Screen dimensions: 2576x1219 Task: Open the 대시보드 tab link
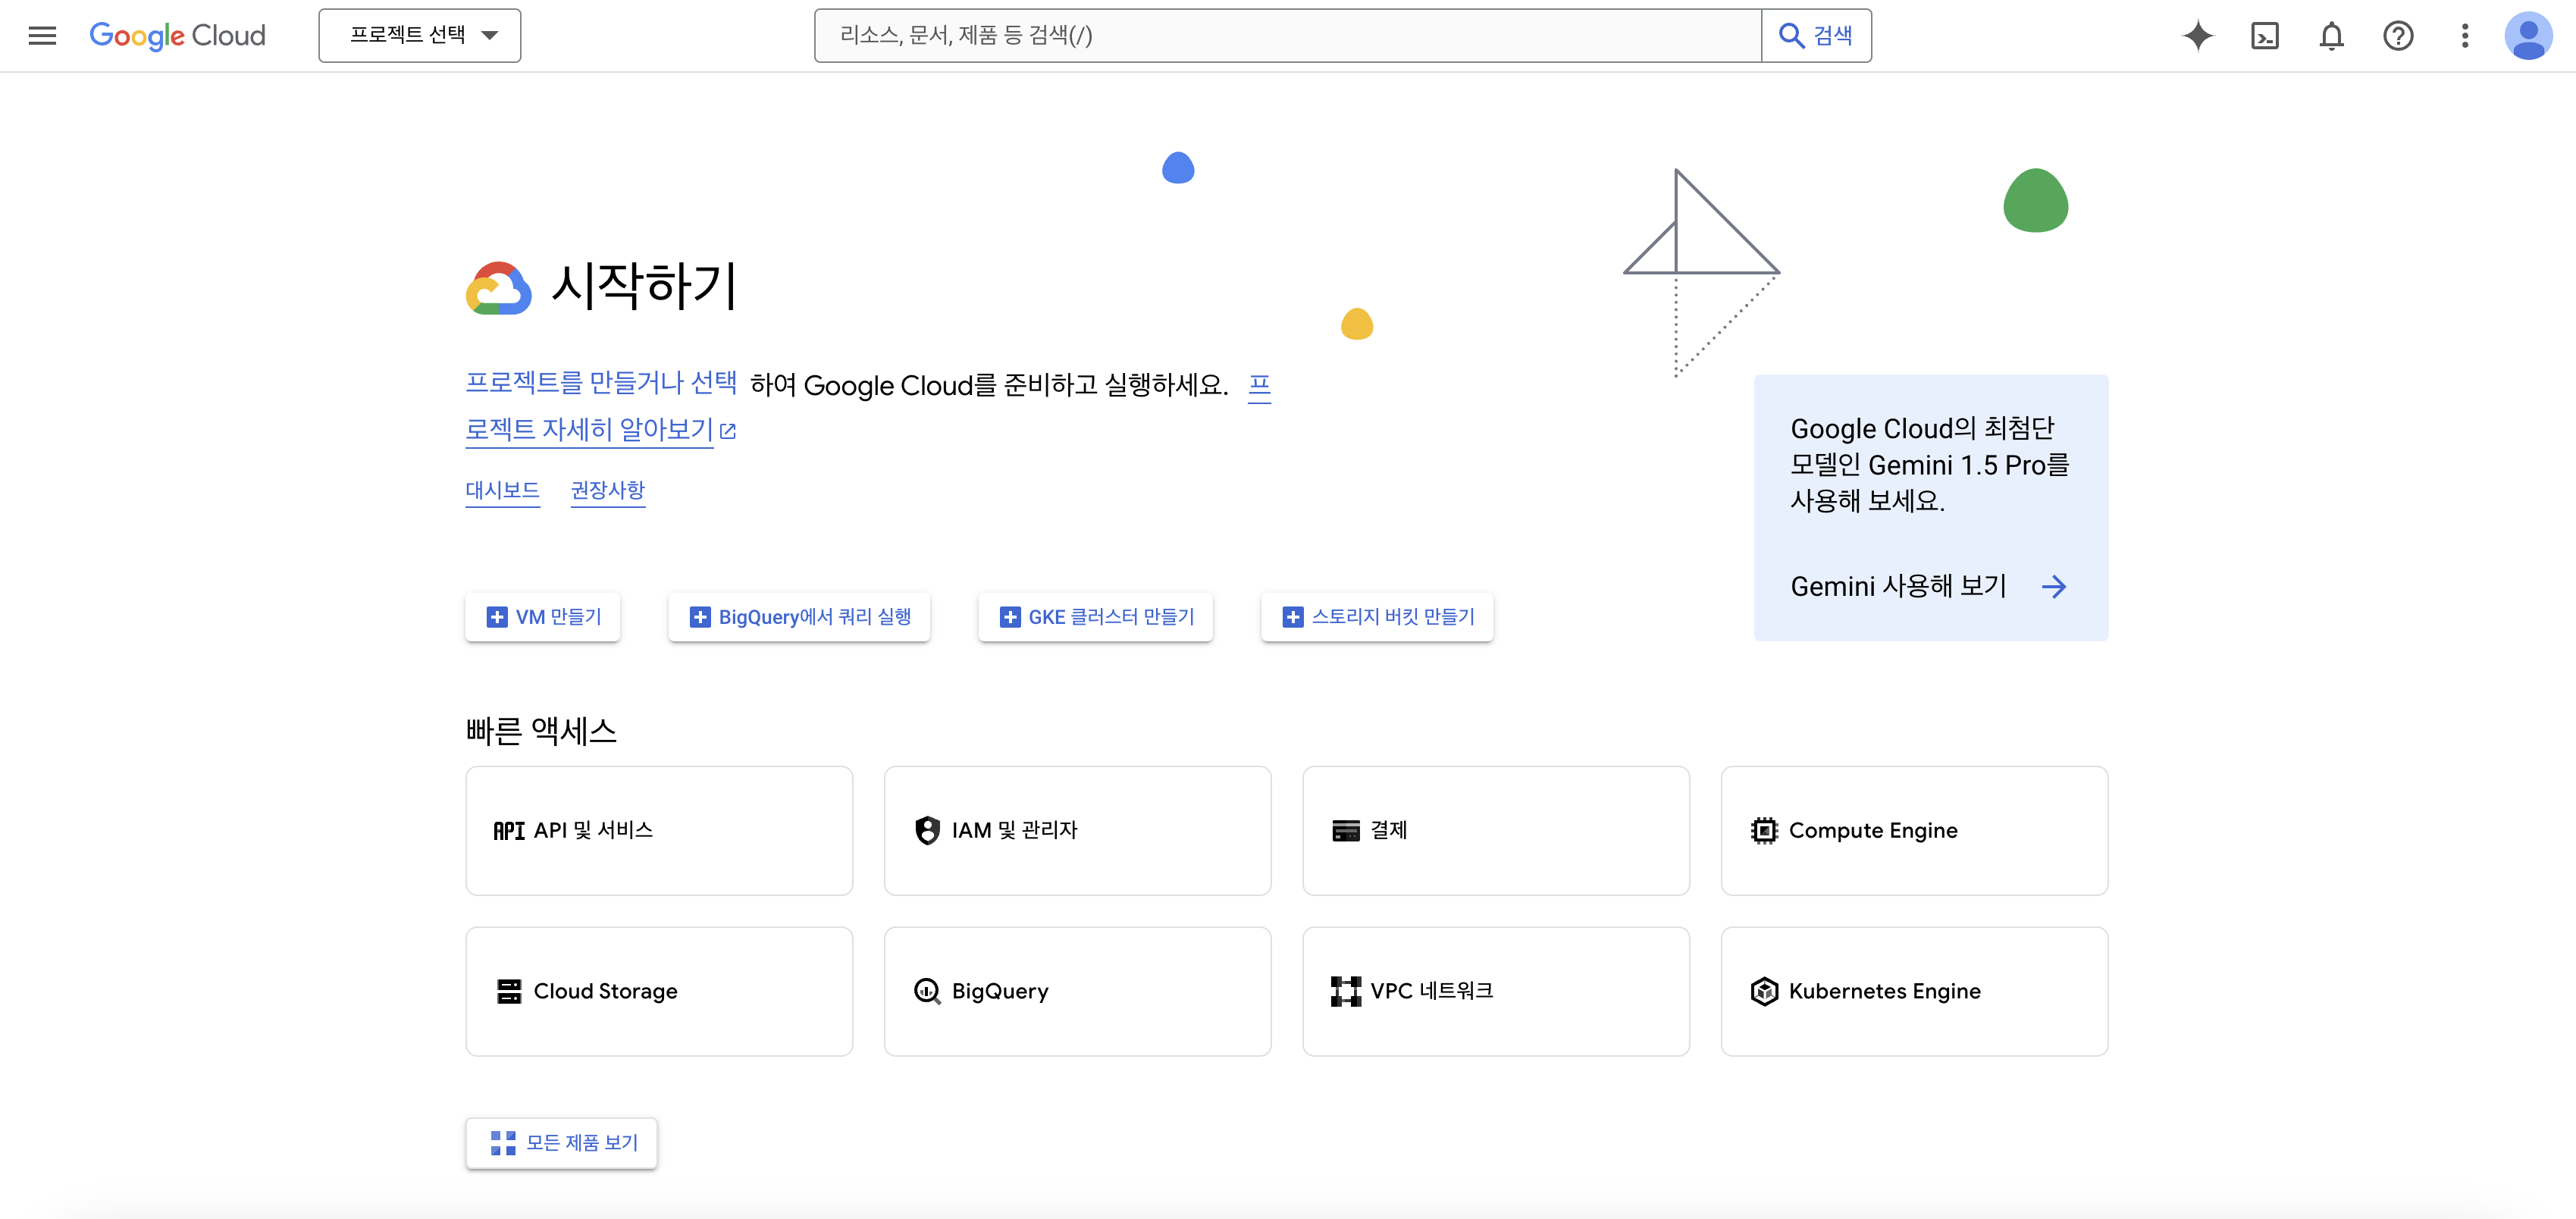[502, 490]
